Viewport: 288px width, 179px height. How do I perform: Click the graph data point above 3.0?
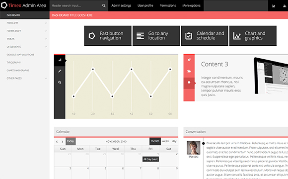click(112, 96)
